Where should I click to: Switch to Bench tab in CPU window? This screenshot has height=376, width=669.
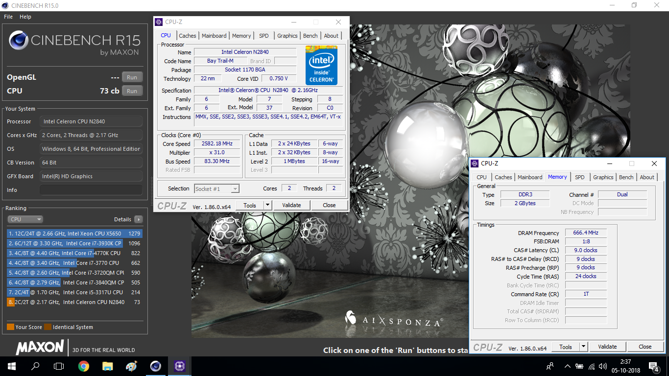point(311,36)
